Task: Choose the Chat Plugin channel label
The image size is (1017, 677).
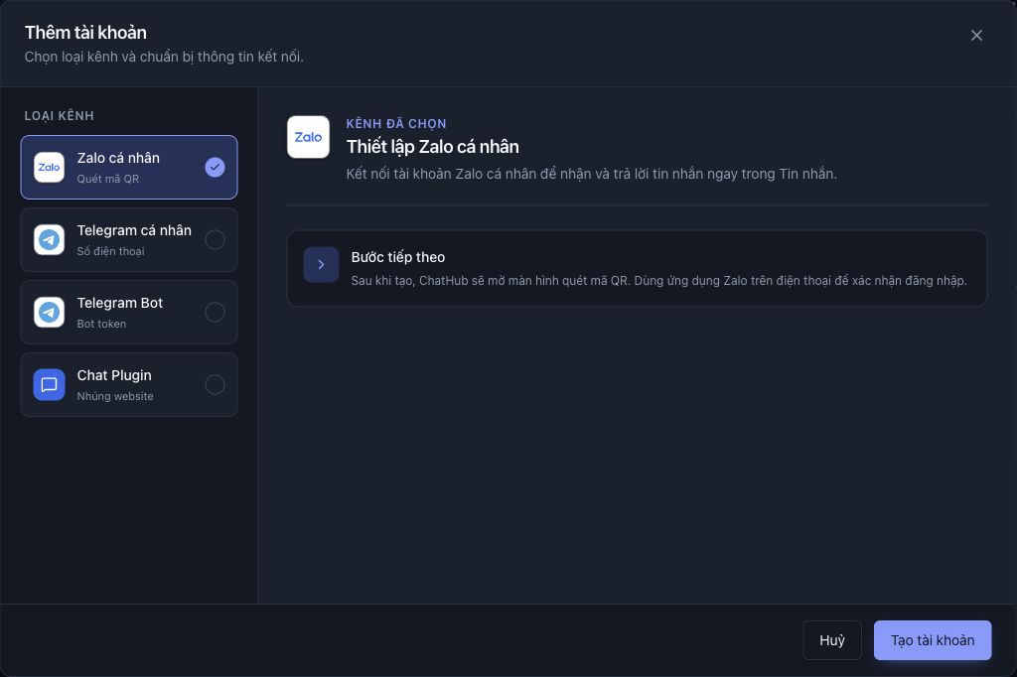Action: (114, 376)
